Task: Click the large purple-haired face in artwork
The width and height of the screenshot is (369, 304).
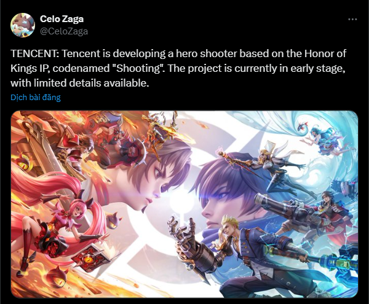Action: [x=226, y=188]
